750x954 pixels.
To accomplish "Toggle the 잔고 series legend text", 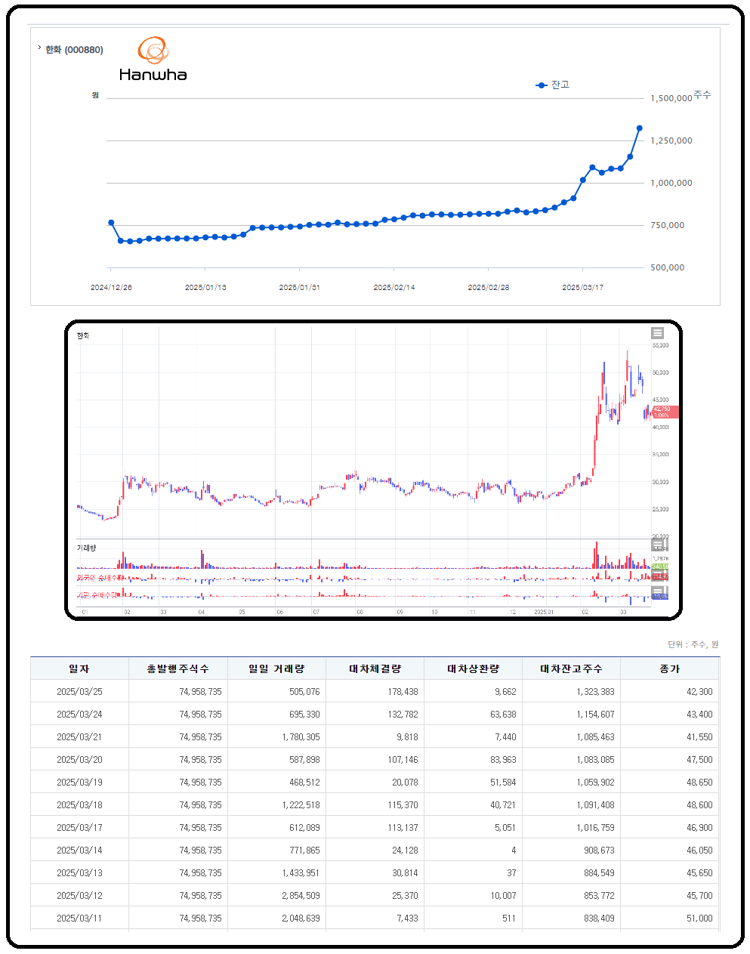I will click(560, 85).
